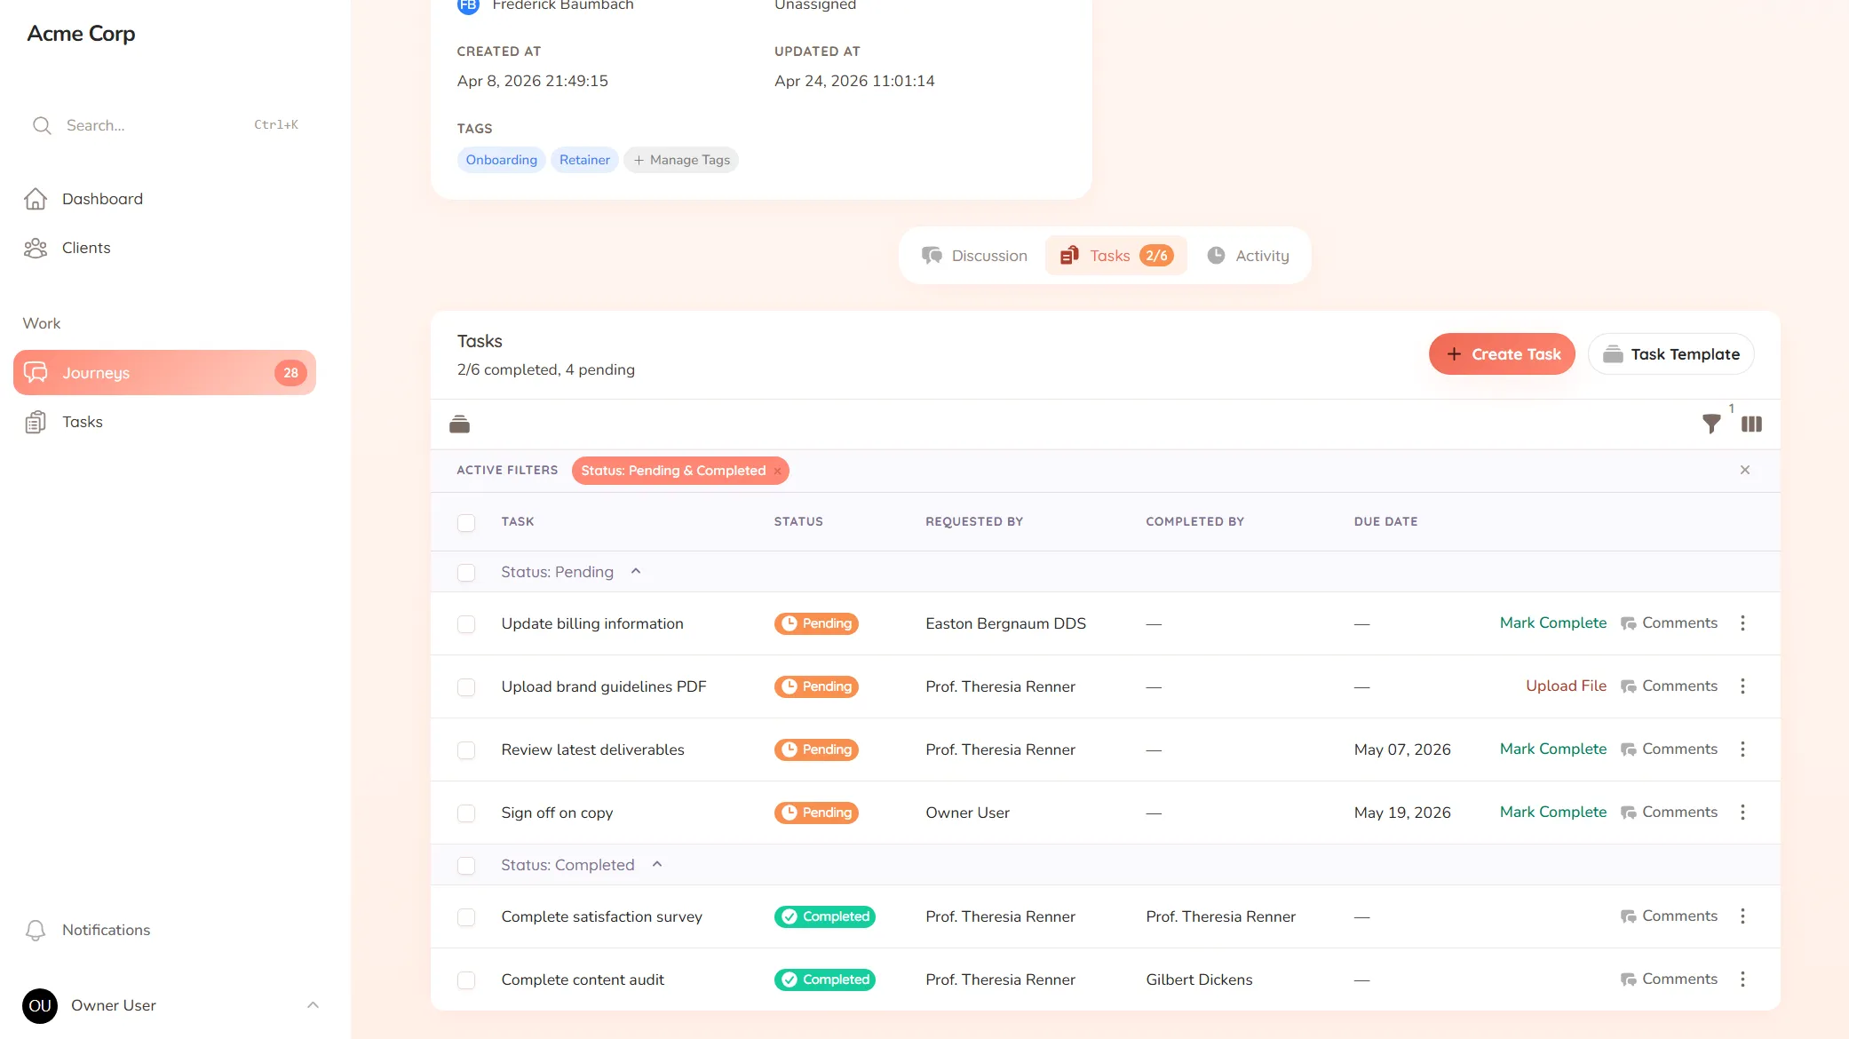Open the Dashboard menu item

164,199
